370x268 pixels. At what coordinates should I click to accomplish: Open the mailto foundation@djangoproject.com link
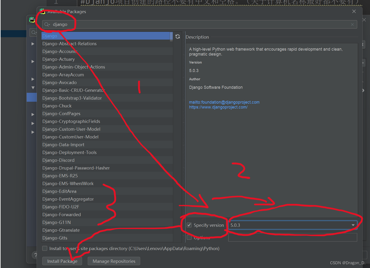(224, 102)
